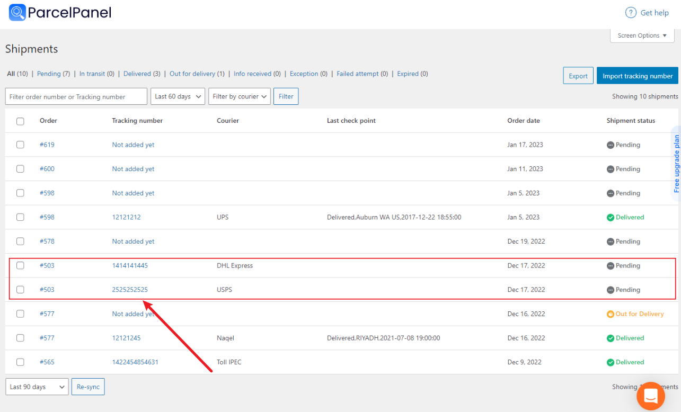Click the Order column header

[x=48, y=121]
